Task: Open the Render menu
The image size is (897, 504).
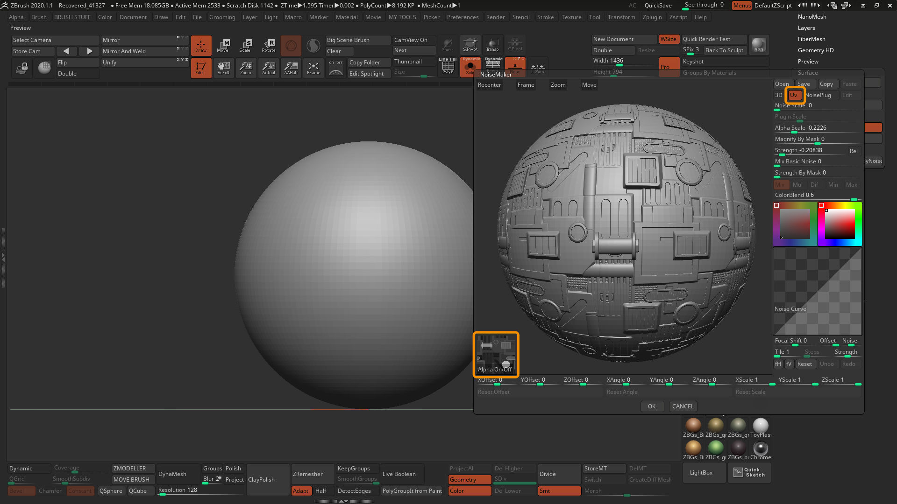Action: tap(495, 17)
